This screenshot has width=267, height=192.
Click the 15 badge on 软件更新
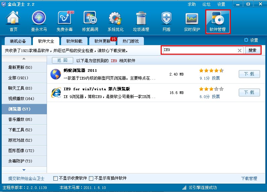click(114, 39)
